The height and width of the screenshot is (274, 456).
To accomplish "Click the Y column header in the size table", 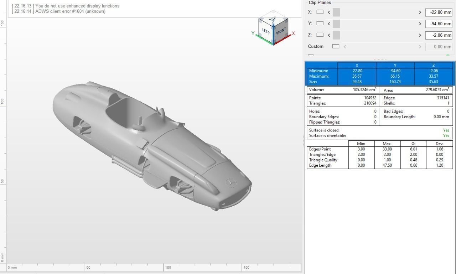I will tap(395, 66).
